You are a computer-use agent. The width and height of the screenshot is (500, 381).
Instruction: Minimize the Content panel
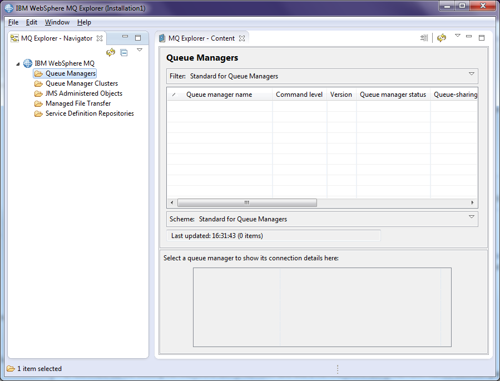[469, 36]
